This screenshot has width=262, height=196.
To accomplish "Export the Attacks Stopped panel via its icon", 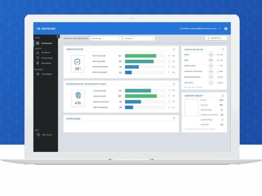I will click(x=174, y=49).
